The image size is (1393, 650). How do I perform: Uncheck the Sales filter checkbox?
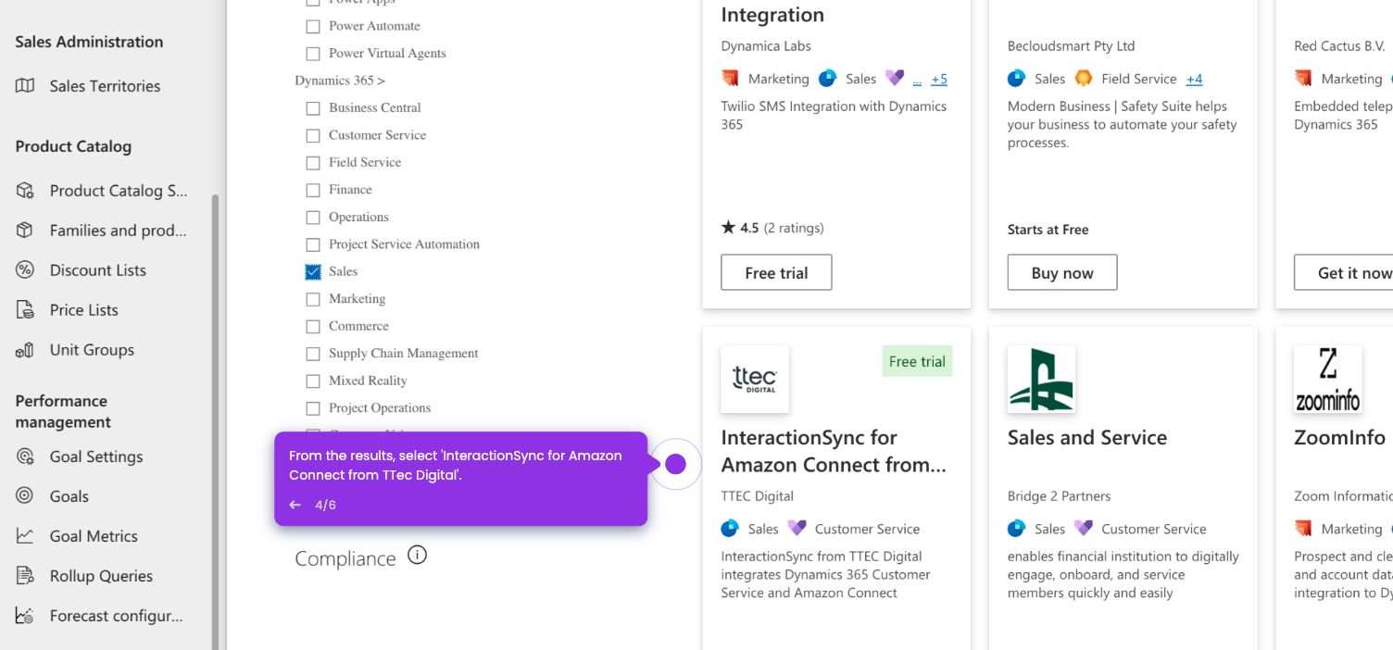(313, 272)
